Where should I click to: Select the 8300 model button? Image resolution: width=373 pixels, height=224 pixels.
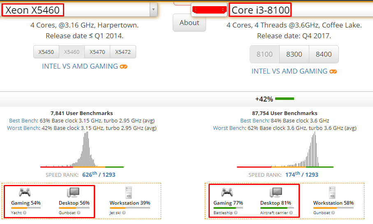294,54
